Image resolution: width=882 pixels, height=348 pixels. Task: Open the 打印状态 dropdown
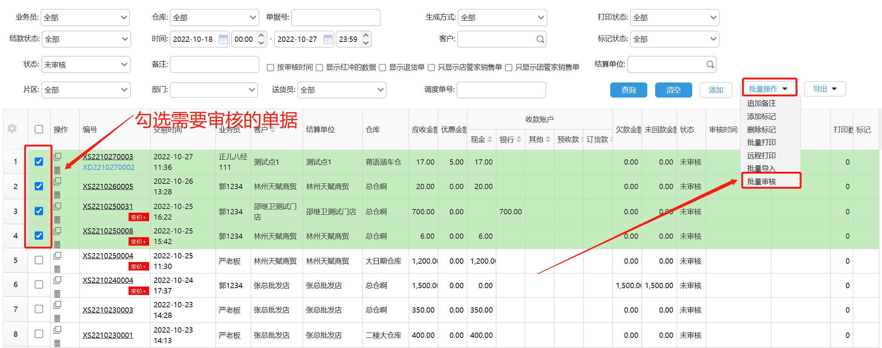674,18
